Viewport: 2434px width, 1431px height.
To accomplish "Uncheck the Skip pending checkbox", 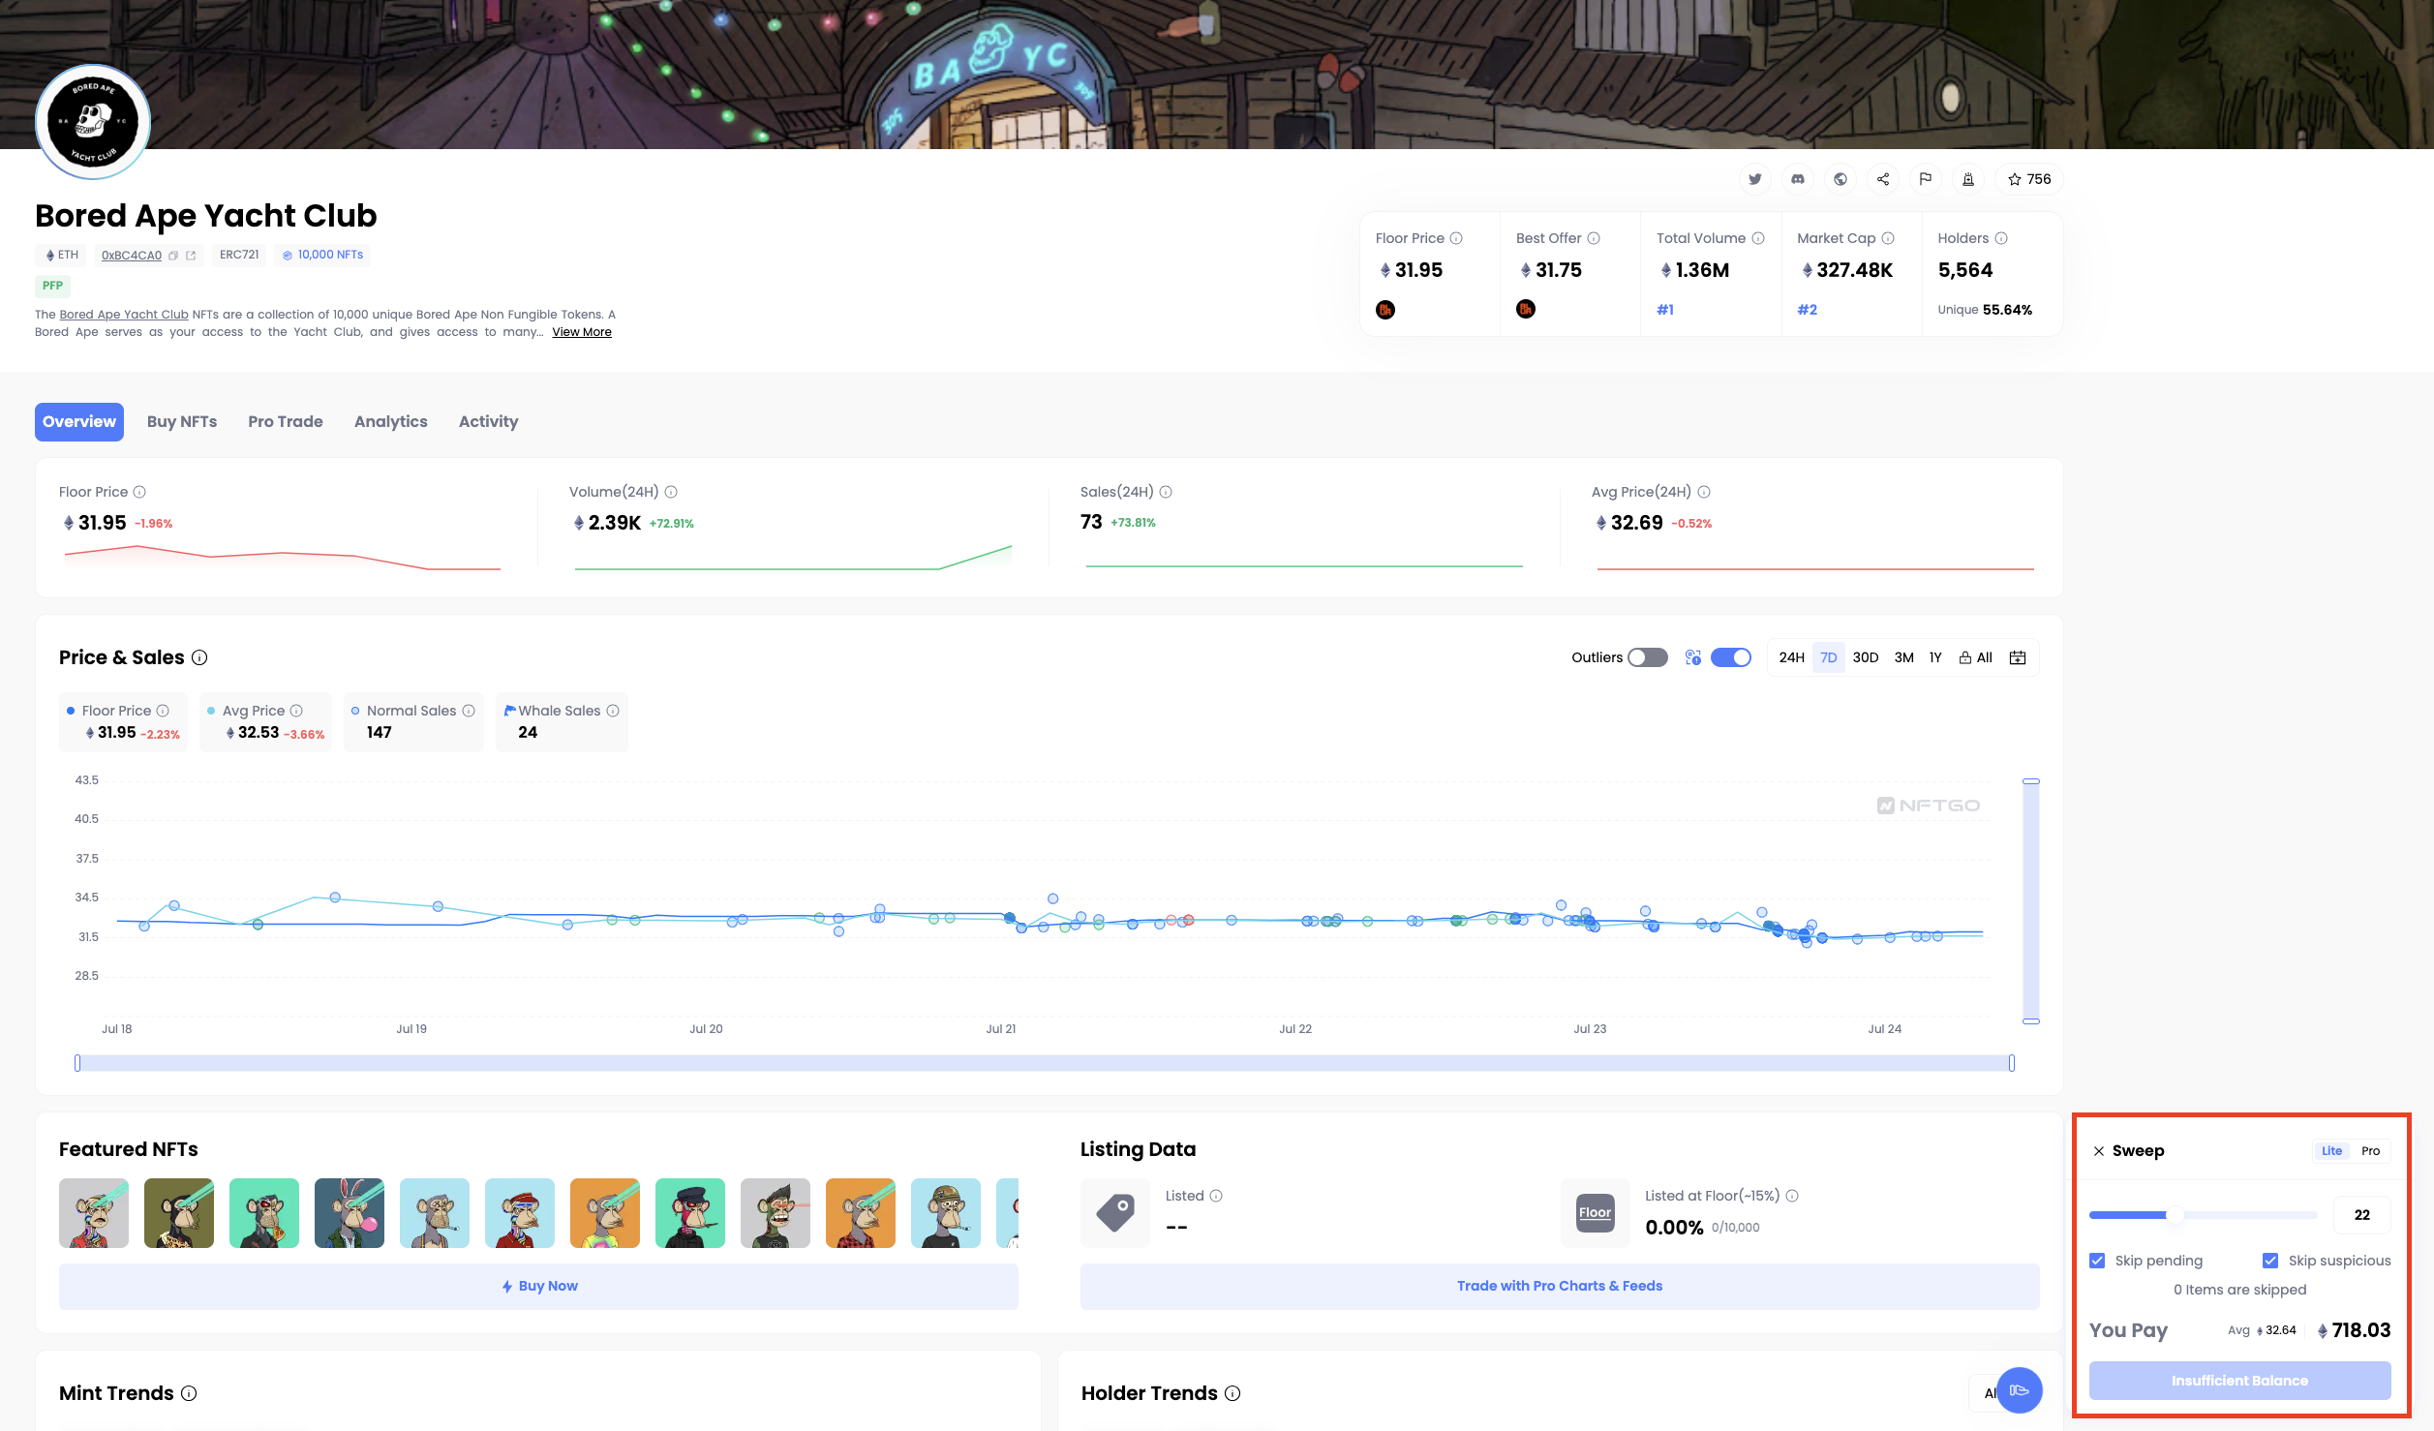I will [x=2097, y=1261].
